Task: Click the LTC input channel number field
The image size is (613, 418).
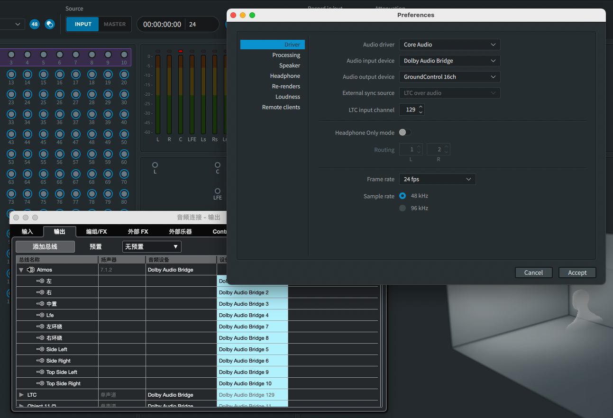Action: coord(410,109)
